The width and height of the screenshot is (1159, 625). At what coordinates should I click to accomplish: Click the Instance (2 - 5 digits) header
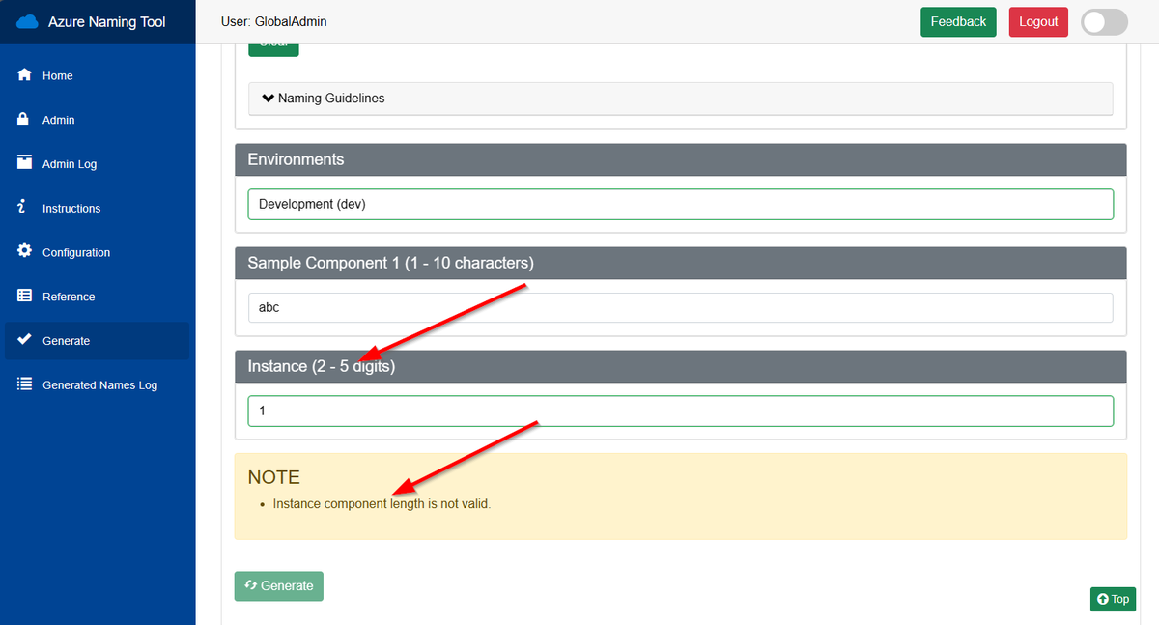point(681,366)
